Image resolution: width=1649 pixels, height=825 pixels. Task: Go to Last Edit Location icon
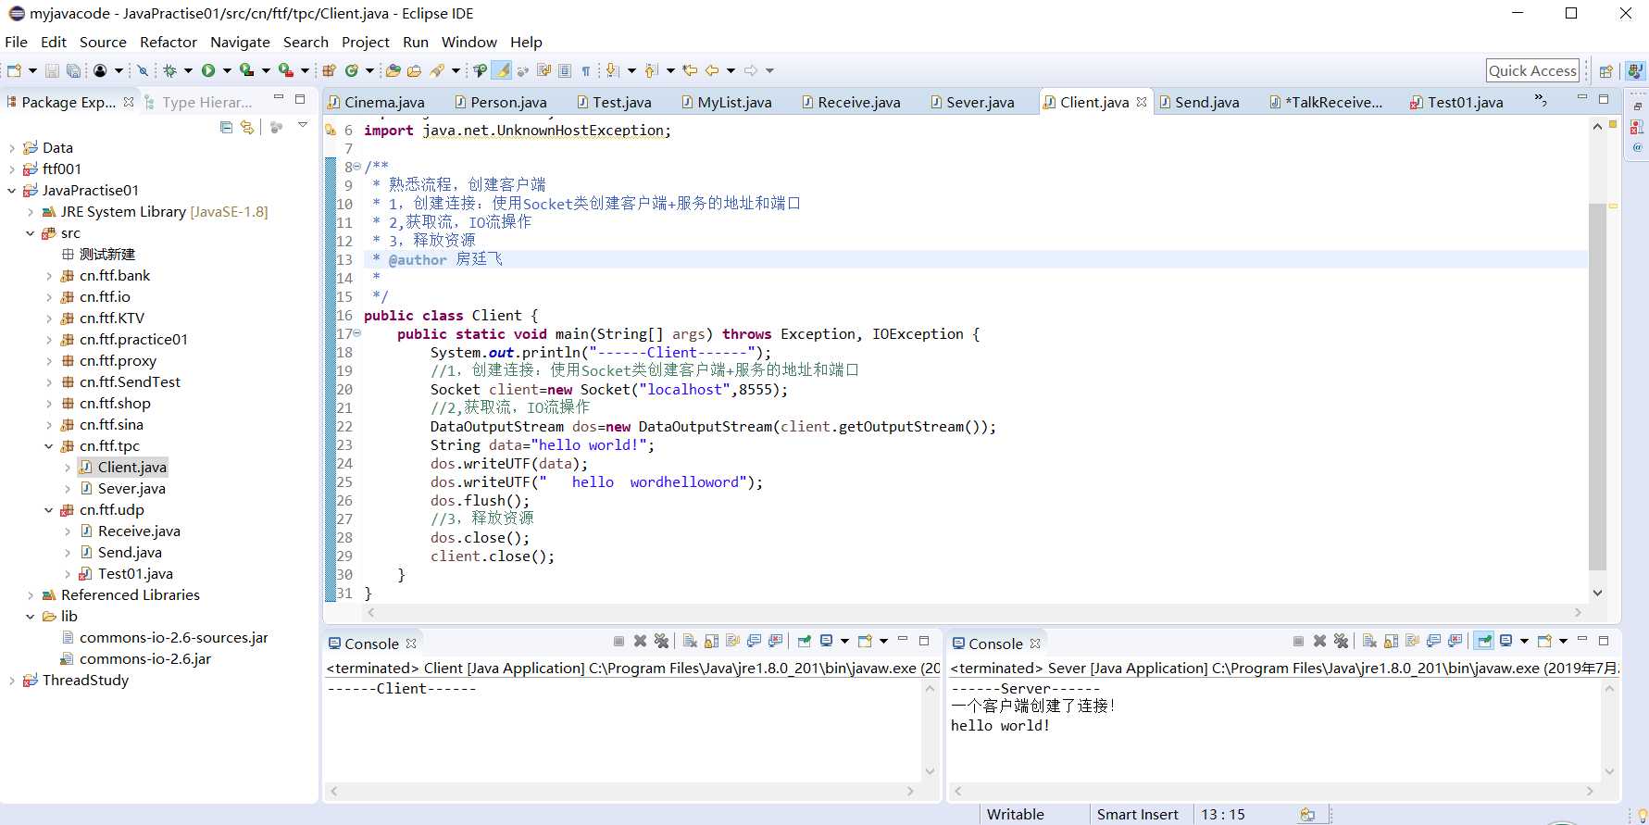[689, 70]
